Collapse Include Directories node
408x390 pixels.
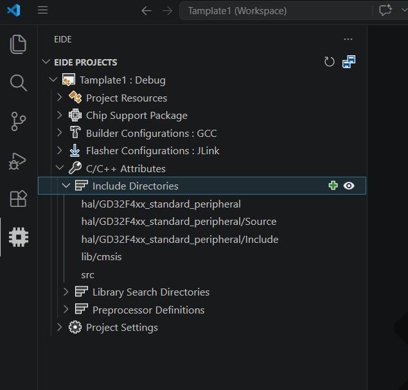[x=66, y=186]
